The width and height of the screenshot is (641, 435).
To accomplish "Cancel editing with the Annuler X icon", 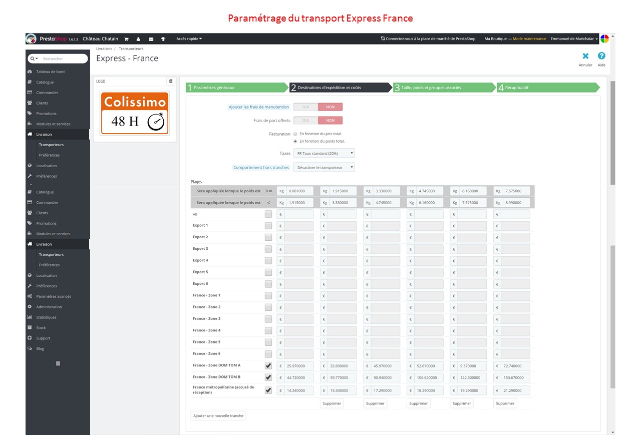I will (x=585, y=59).
